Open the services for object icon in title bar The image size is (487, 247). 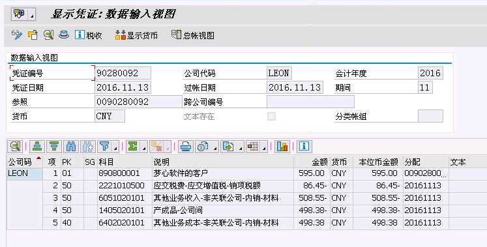pyautogui.click(x=20, y=14)
